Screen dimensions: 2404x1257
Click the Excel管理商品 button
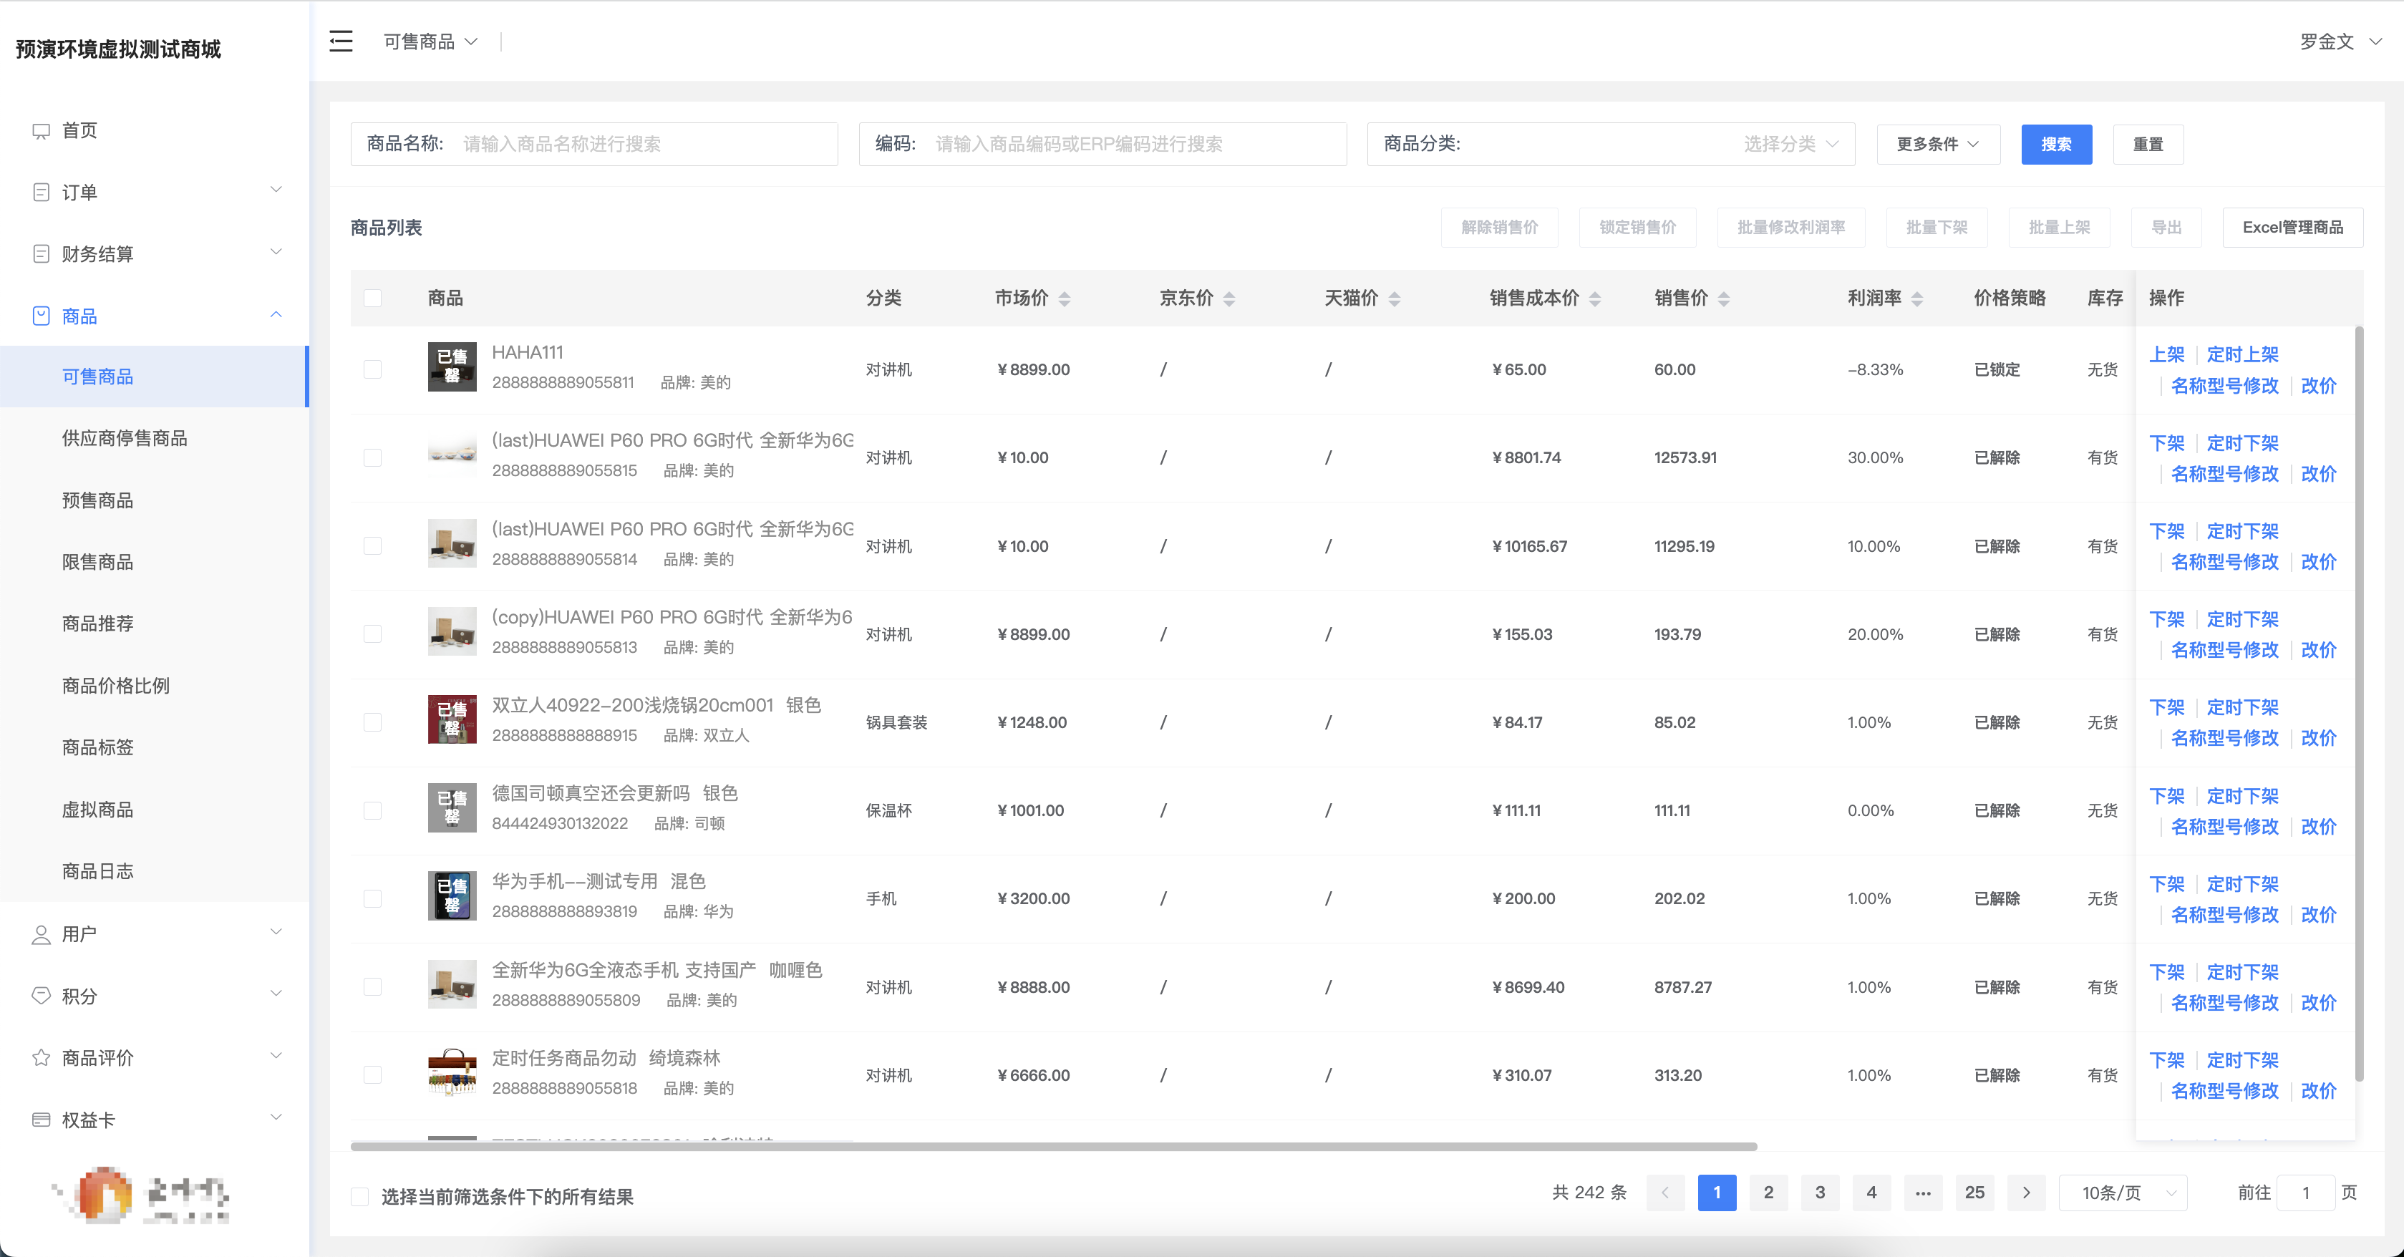2292,228
